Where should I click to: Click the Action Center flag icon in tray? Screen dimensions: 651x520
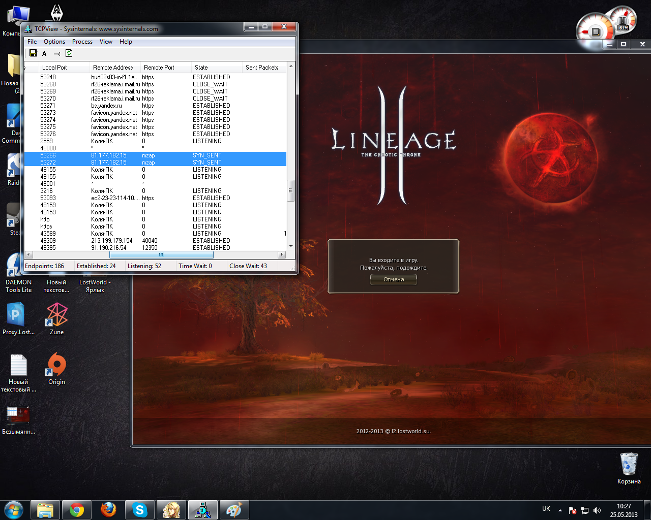pos(573,510)
